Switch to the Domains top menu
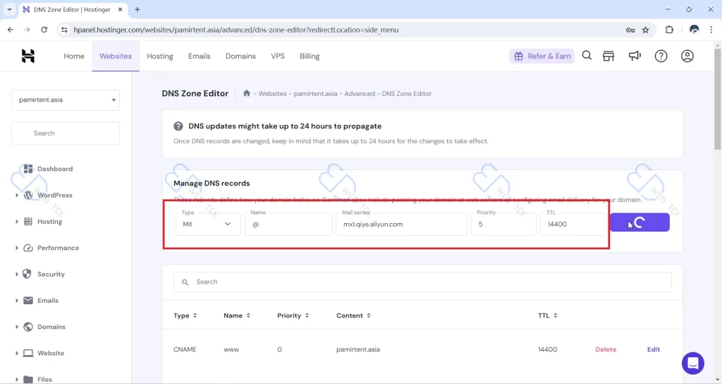Screen dimensions: 722x384 pyautogui.click(x=240, y=56)
